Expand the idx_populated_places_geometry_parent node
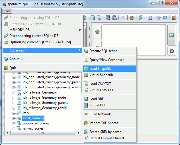 [14, 82]
